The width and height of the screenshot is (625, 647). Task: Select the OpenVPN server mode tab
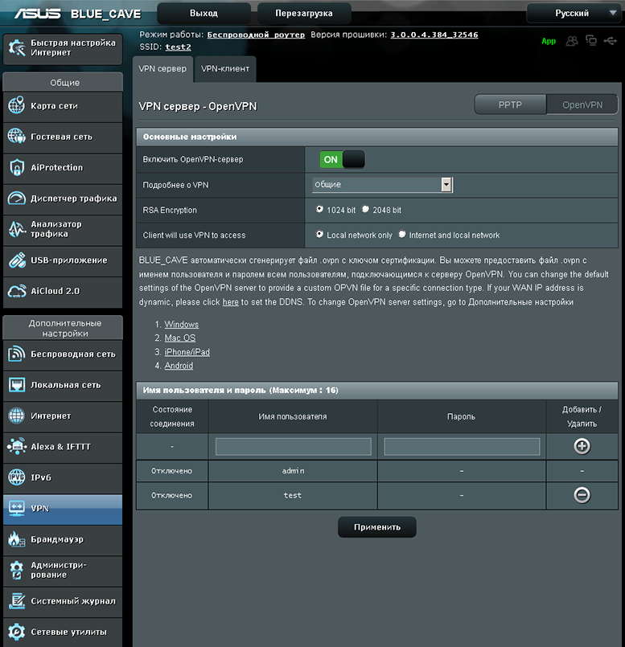click(x=582, y=104)
